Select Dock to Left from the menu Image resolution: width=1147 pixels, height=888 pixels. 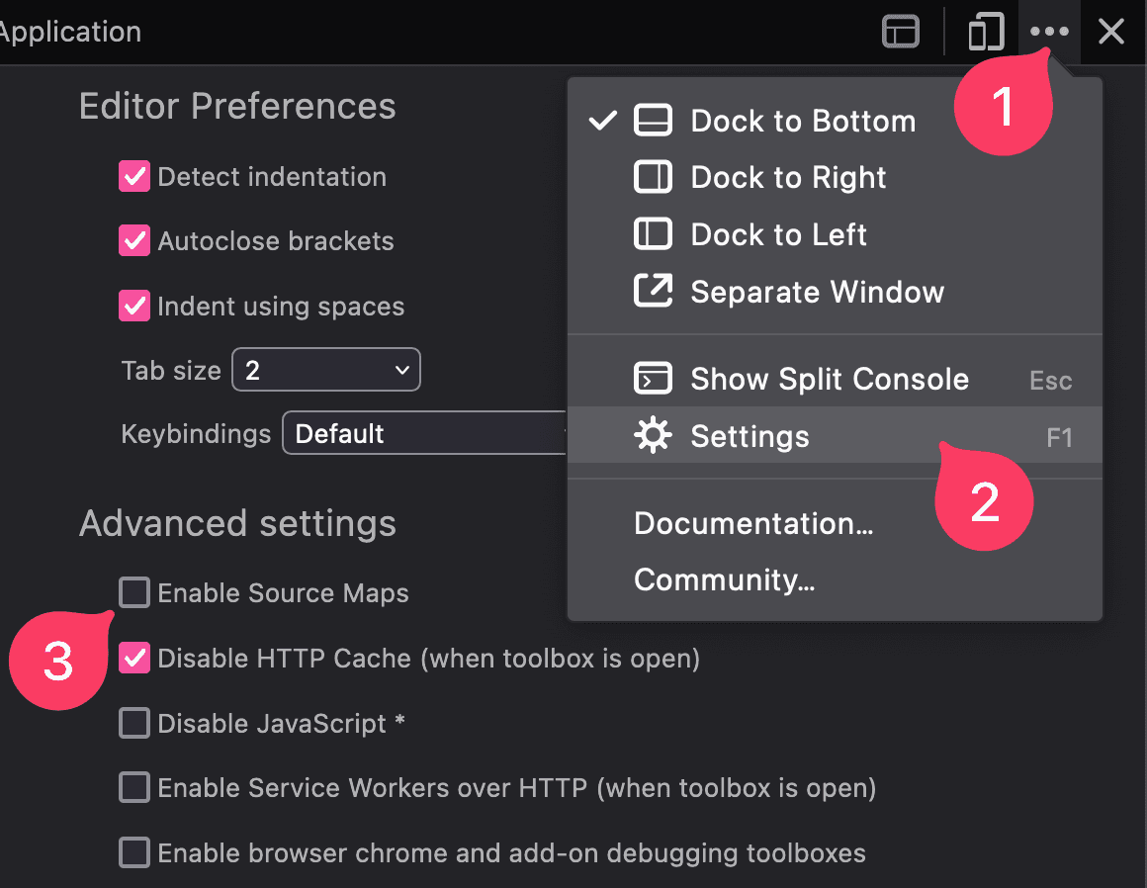point(778,234)
